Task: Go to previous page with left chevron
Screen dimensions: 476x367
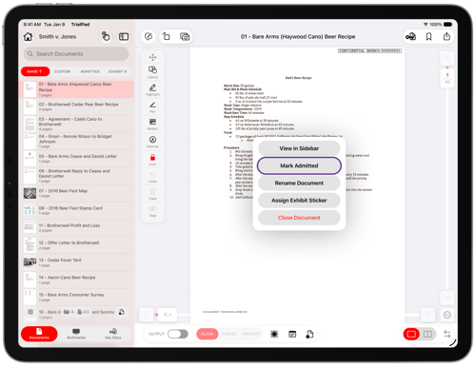Action: pyautogui.click(x=146, y=315)
